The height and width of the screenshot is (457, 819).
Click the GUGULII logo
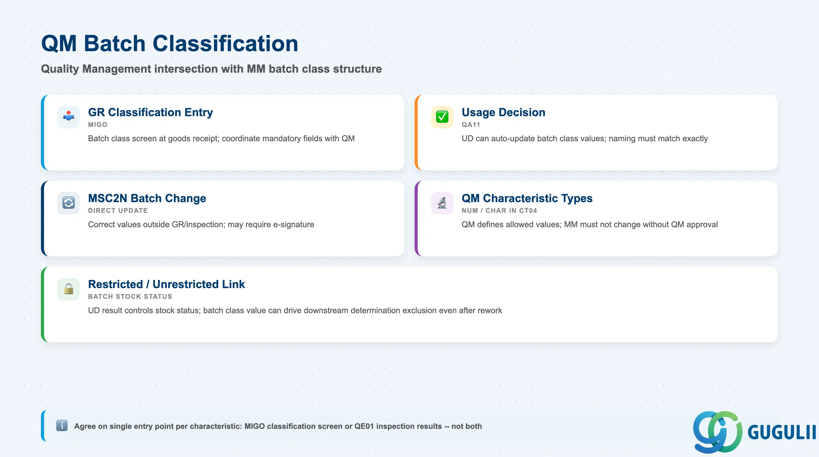pos(754,432)
